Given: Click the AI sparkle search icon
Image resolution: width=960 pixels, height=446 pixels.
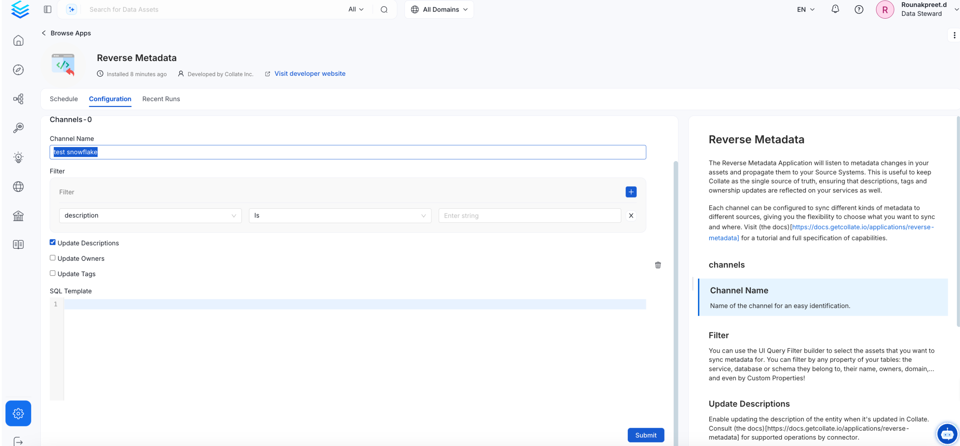Looking at the screenshot, I should (x=71, y=9).
